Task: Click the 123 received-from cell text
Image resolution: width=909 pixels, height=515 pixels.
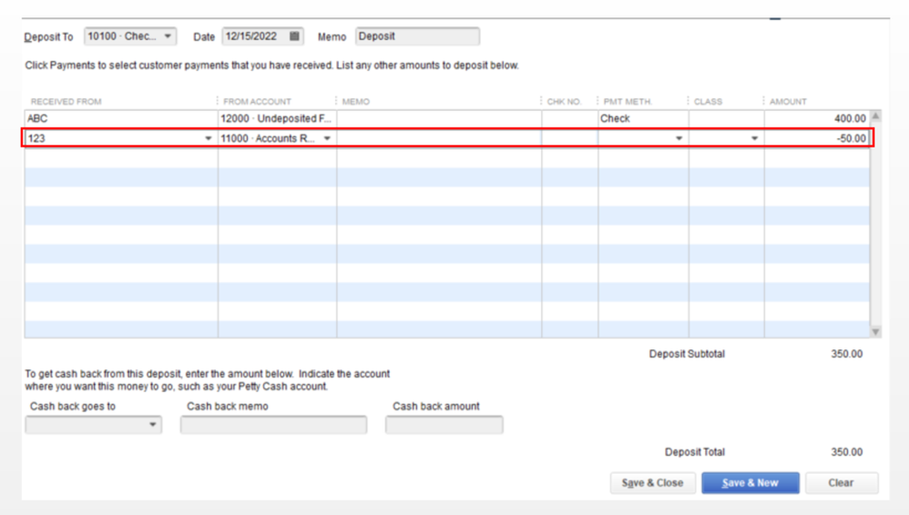Action: click(36, 138)
